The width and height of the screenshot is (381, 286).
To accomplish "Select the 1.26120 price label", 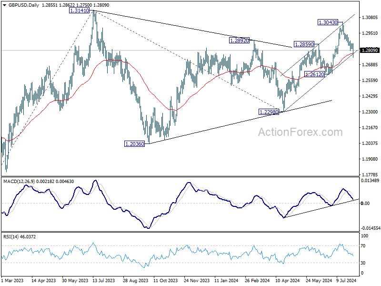I will pos(314,74).
